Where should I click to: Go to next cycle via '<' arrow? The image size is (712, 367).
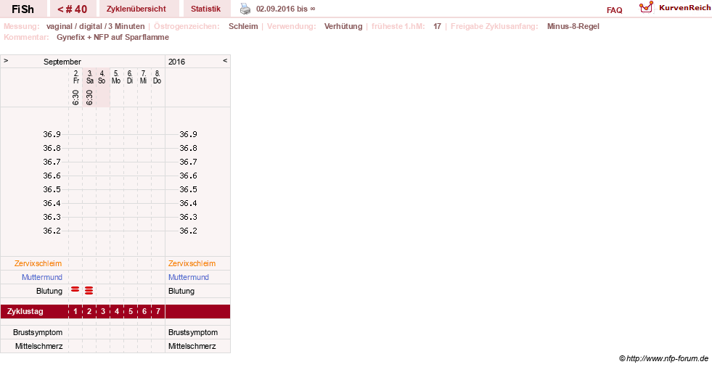pos(225,61)
